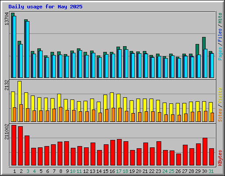Click the day 20 axis label
The width and height of the screenshot is (225, 176).
pyautogui.click(x=138, y=171)
